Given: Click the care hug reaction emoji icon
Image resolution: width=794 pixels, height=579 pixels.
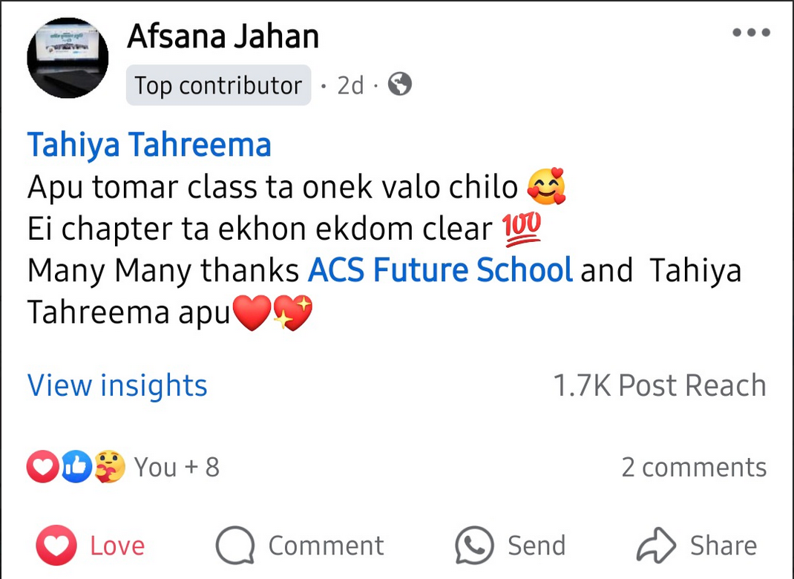Looking at the screenshot, I should pyautogui.click(x=109, y=467).
